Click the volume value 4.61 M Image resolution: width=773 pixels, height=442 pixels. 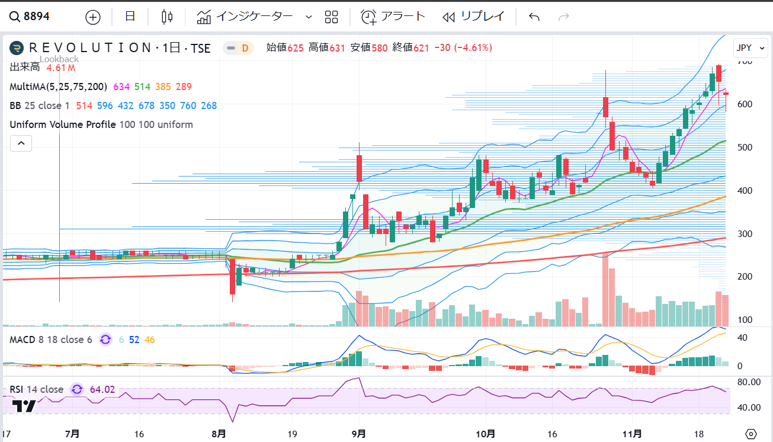[x=60, y=68]
